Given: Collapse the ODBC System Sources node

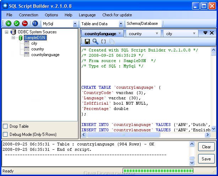Looking at the screenshot, I should pos(6,32).
